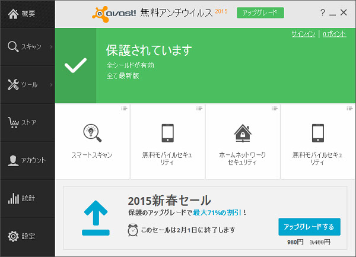356x257 pixels.
Task: Open the ストア shopping cart icon
Action: (13, 123)
